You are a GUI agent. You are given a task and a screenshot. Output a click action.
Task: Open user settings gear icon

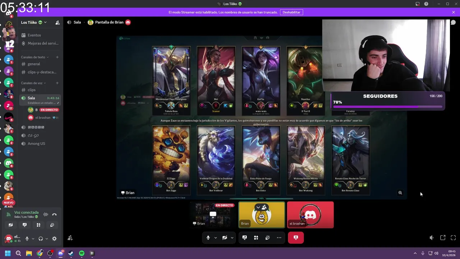(54, 238)
